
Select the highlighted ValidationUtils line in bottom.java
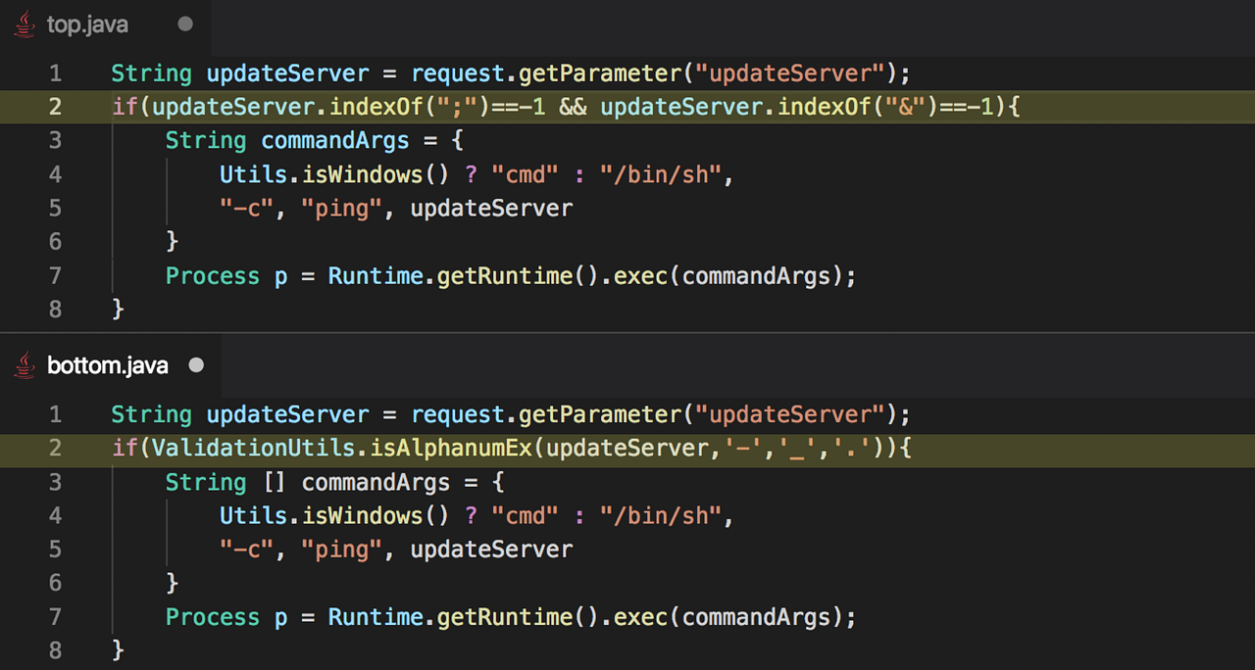coord(510,448)
